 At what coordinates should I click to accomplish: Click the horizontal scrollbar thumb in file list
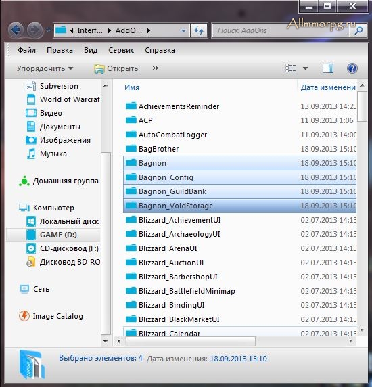(191, 342)
